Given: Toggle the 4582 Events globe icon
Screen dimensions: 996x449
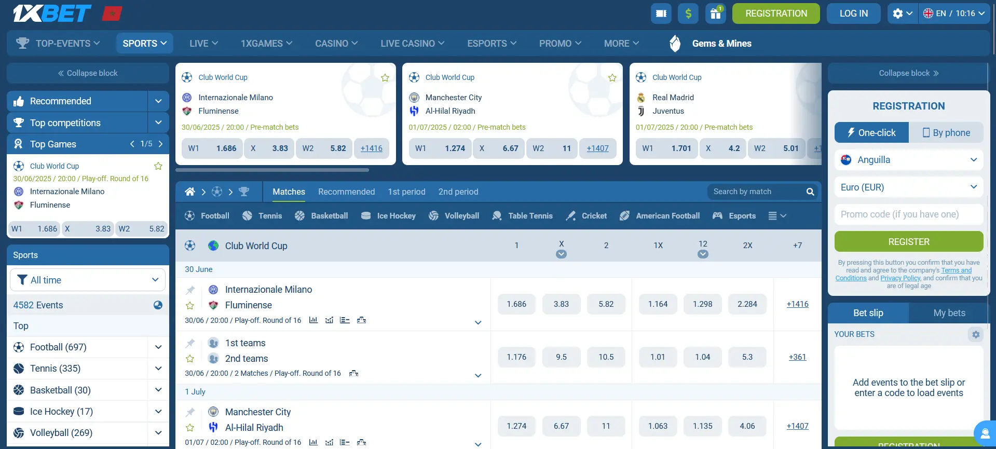Looking at the screenshot, I should 158,305.
